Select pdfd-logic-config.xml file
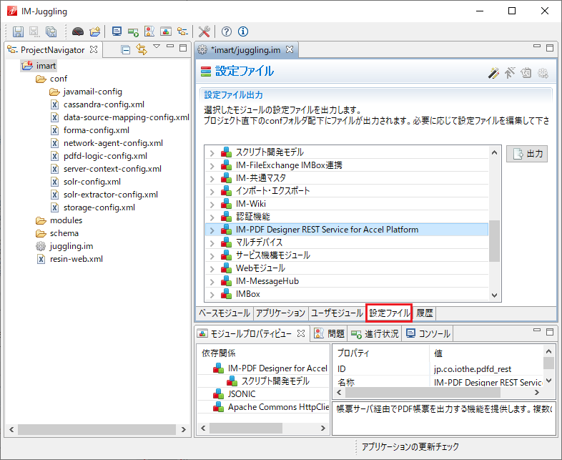Viewport: 562px width, 460px height. [99, 157]
